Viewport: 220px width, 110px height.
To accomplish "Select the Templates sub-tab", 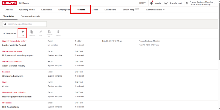I will (9, 16).
